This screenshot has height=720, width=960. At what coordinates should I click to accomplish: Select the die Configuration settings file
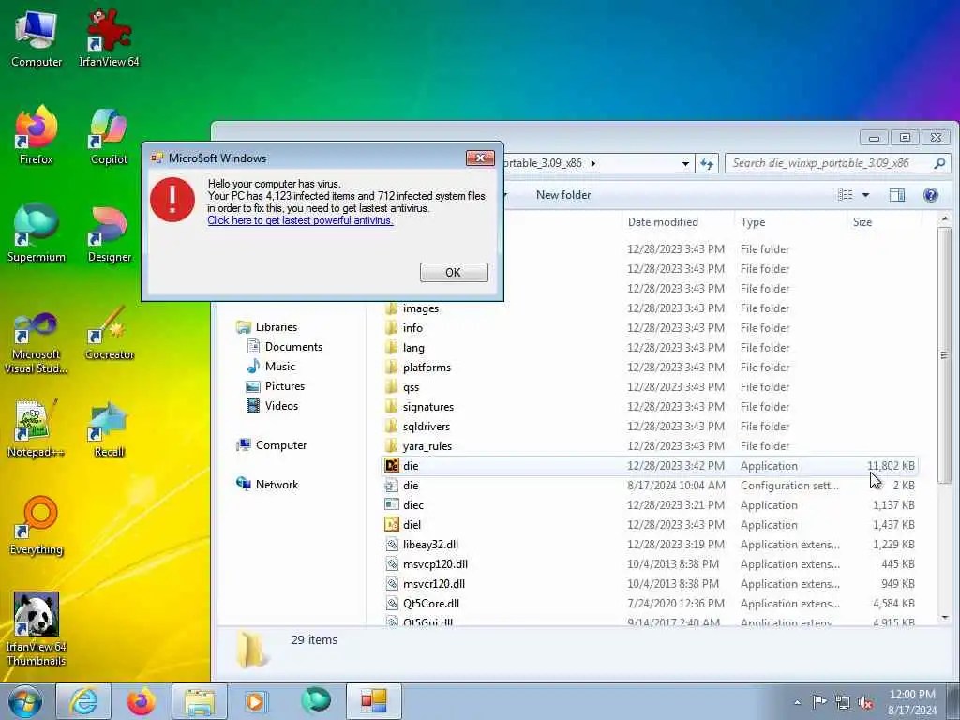tap(649, 485)
